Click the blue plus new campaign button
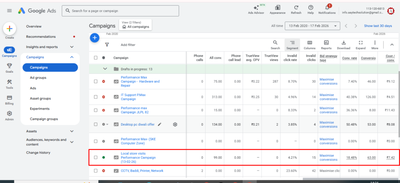Viewport: 400px width, 183px height. click(95, 38)
